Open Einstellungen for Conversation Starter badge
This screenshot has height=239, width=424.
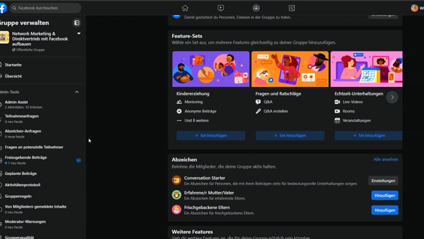[383, 181]
